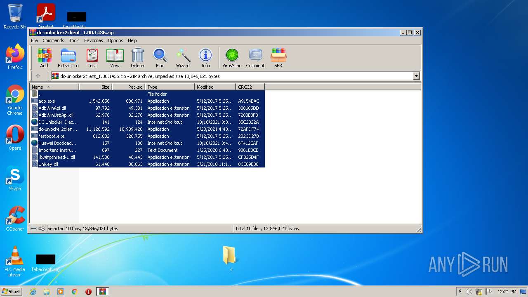Open CCleaner desktop shortcut
Viewport: 528px width, 297px height.
point(15,219)
